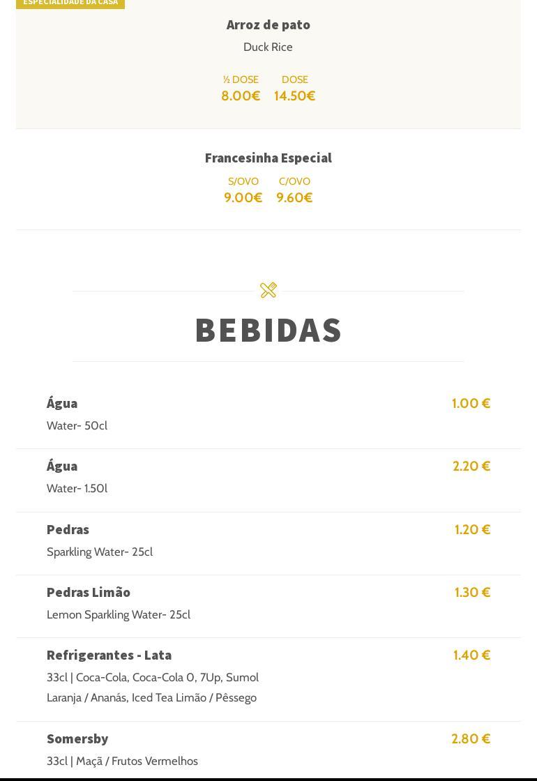Select the Somersby cider item
The width and height of the screenshot is (537, 781).
click(77, 738)
